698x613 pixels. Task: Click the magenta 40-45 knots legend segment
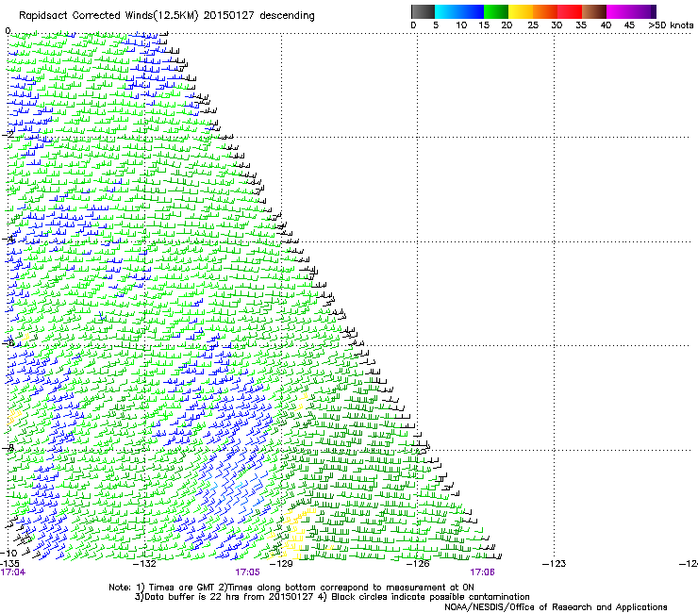pyautogui.click(x=619, y=11)
